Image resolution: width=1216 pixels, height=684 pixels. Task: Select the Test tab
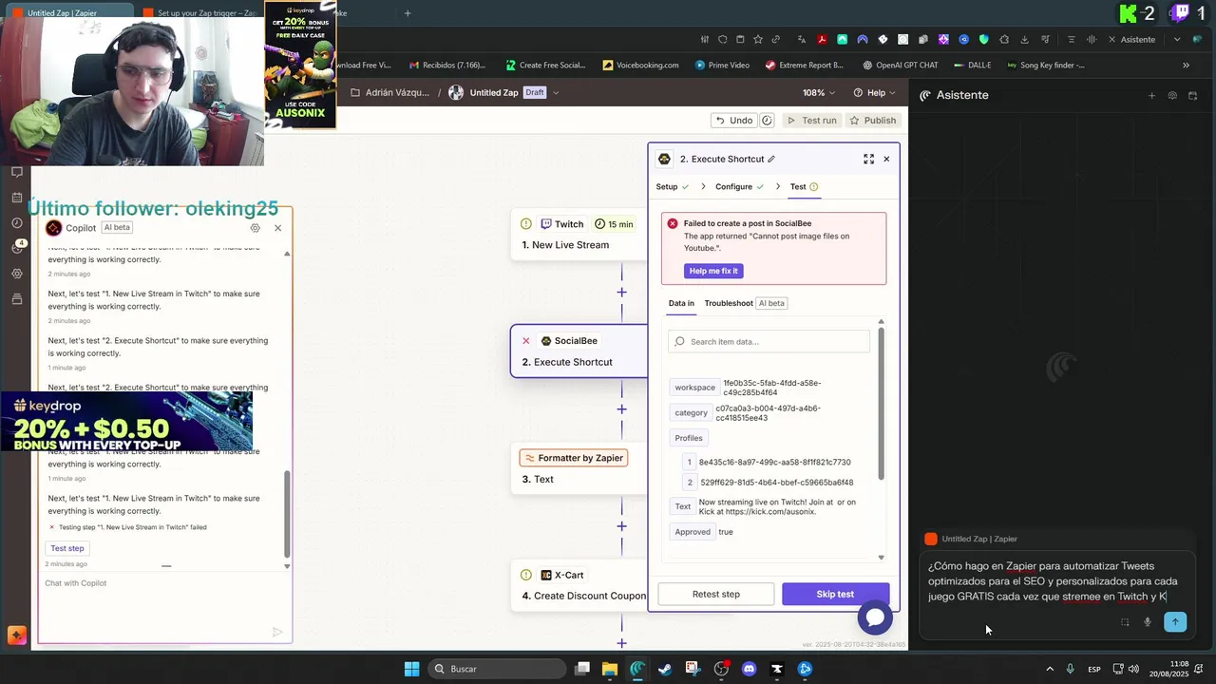click(804, 186)
